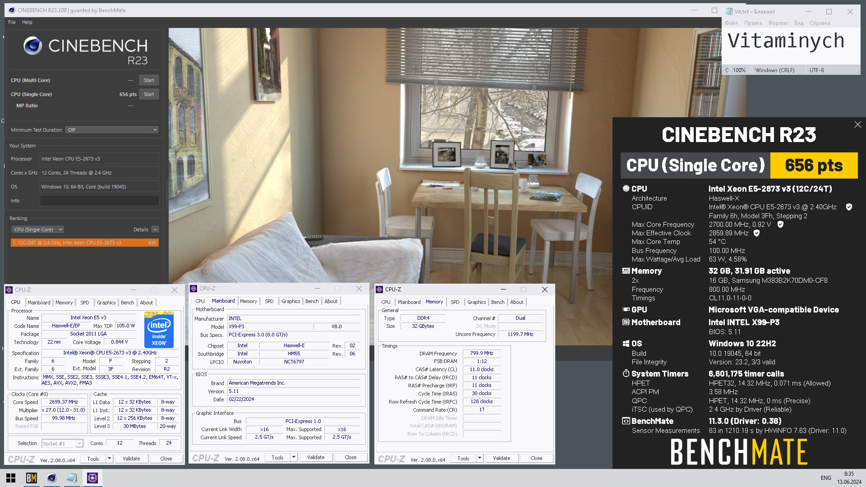This screenshot has height=487, width=866.
Task: Click Validate in Memory CPU-Z window
Action: [x=502, y=458]
